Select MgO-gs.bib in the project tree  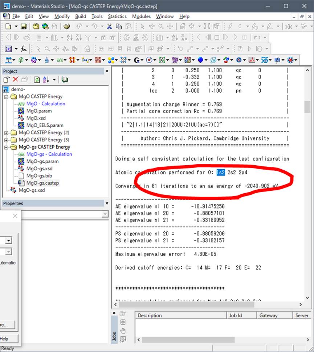tap(39, 176)
